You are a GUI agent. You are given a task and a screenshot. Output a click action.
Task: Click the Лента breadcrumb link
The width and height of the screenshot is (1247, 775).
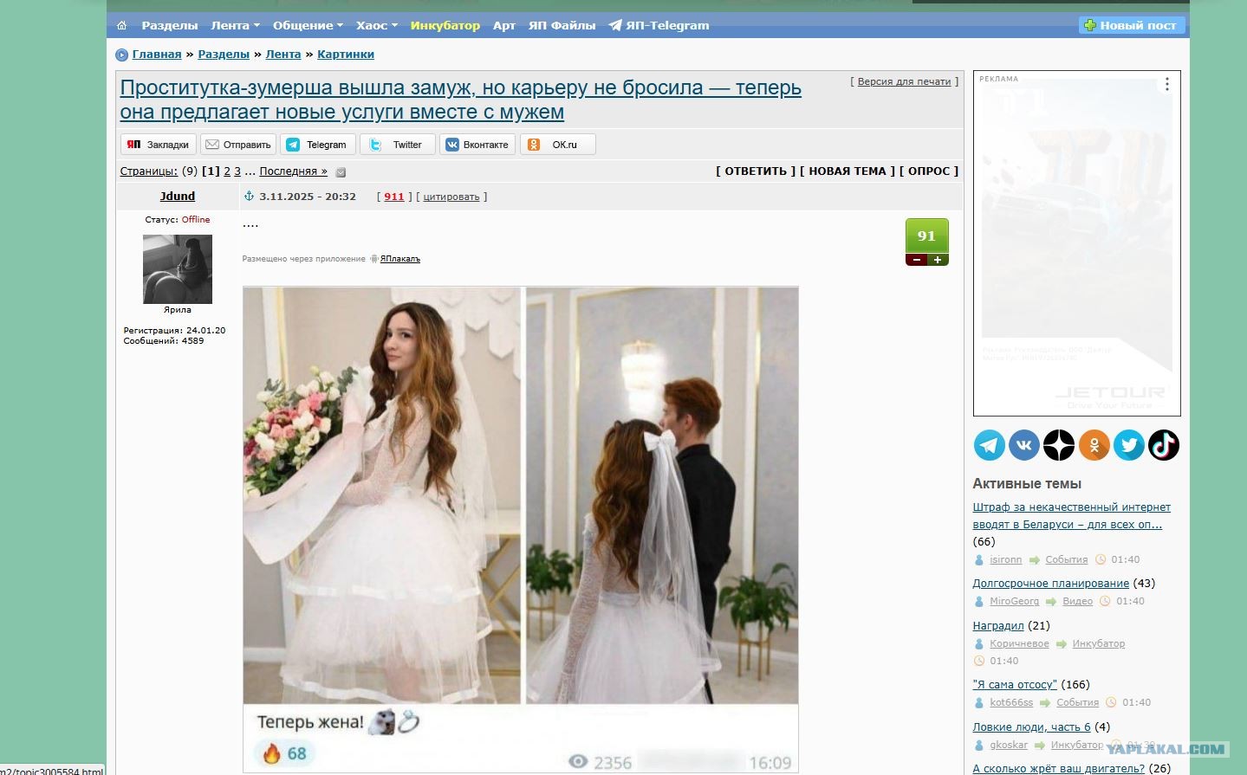283,55
